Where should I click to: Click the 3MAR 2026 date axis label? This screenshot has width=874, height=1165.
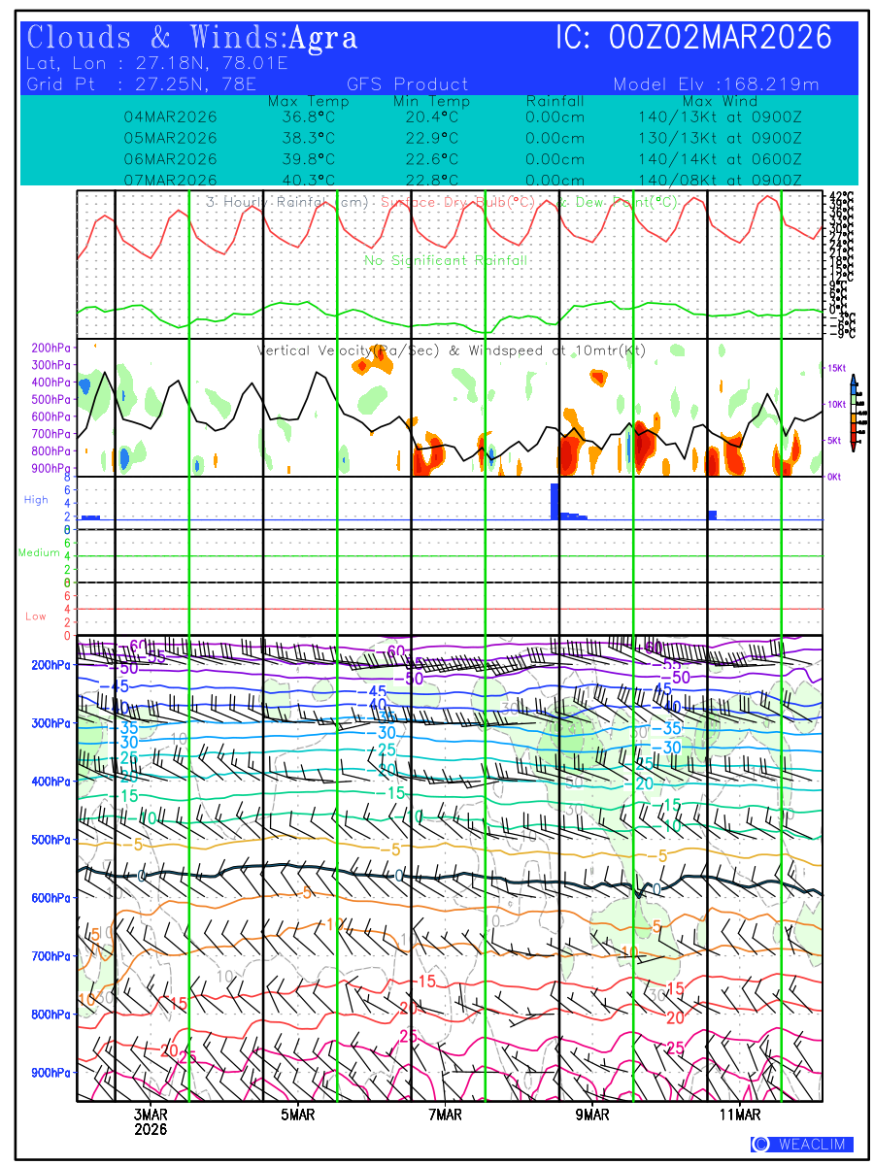pos(151,1122)
